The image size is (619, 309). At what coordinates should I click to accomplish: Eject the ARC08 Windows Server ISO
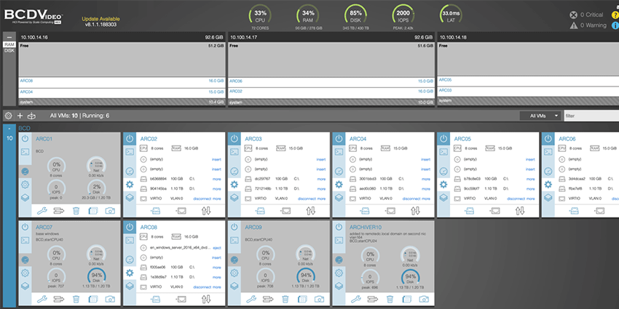click(x=217, y=248)
